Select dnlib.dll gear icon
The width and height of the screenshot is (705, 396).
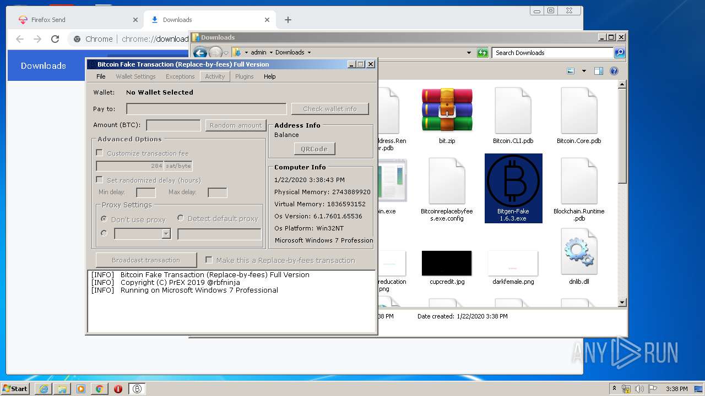click(579, 251)
